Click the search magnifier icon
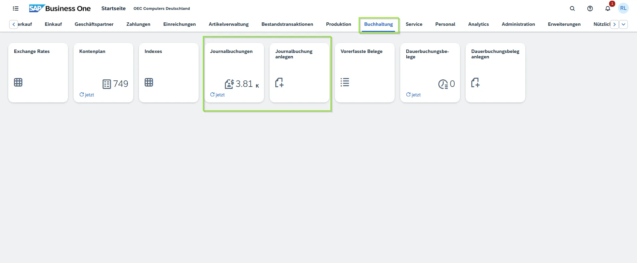This screenshot has width=637, height=263. pyautogui.click(x=572, y=8)
